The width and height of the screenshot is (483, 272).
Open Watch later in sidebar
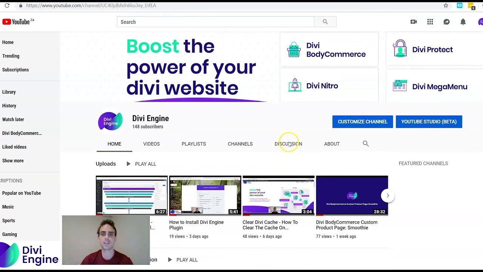(13, 119)
